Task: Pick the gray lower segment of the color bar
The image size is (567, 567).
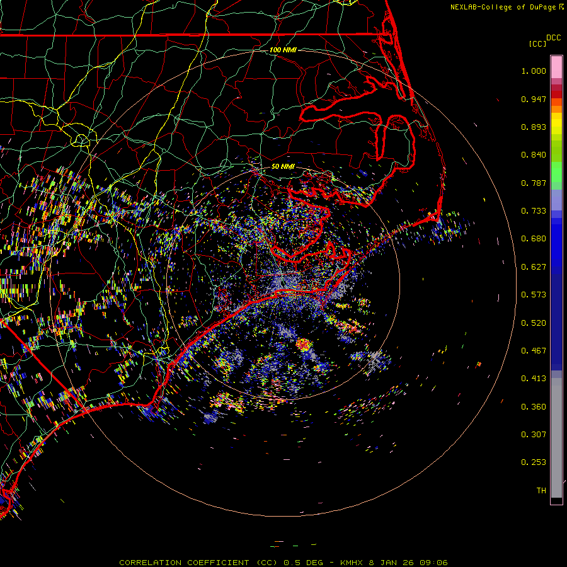Action: [556, 438]
